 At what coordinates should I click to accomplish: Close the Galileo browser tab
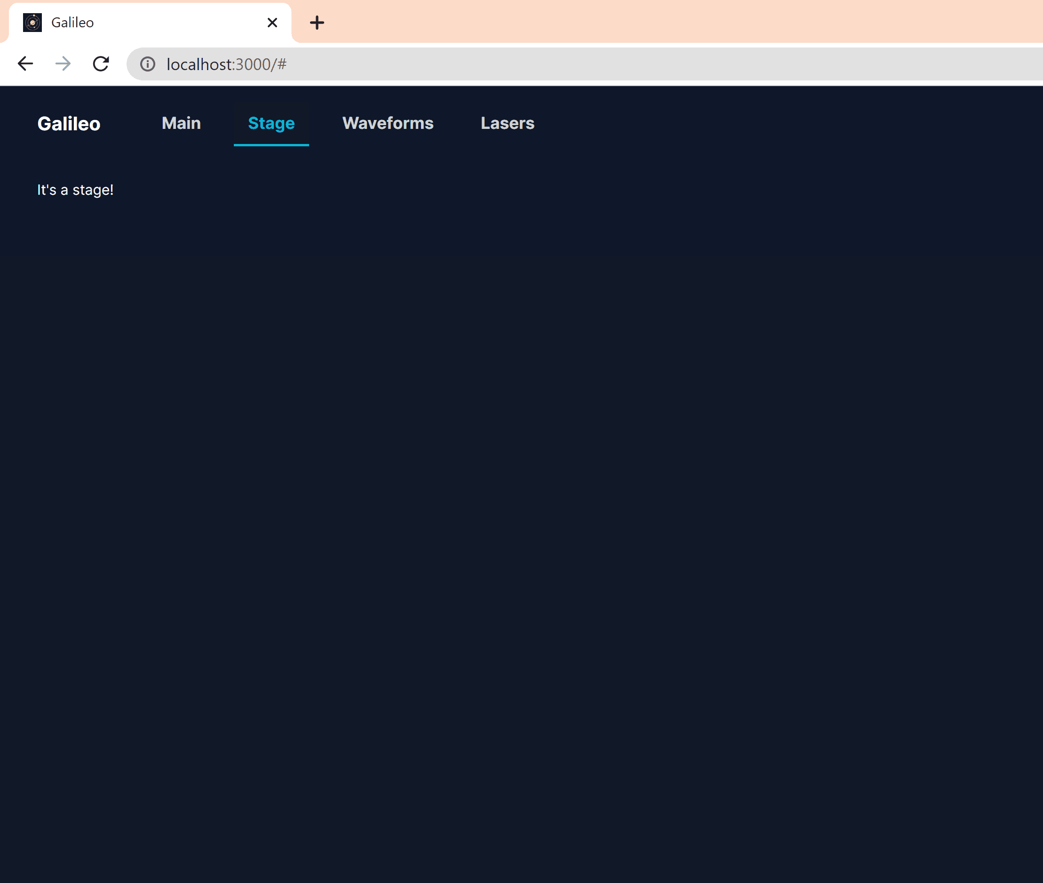272,23
